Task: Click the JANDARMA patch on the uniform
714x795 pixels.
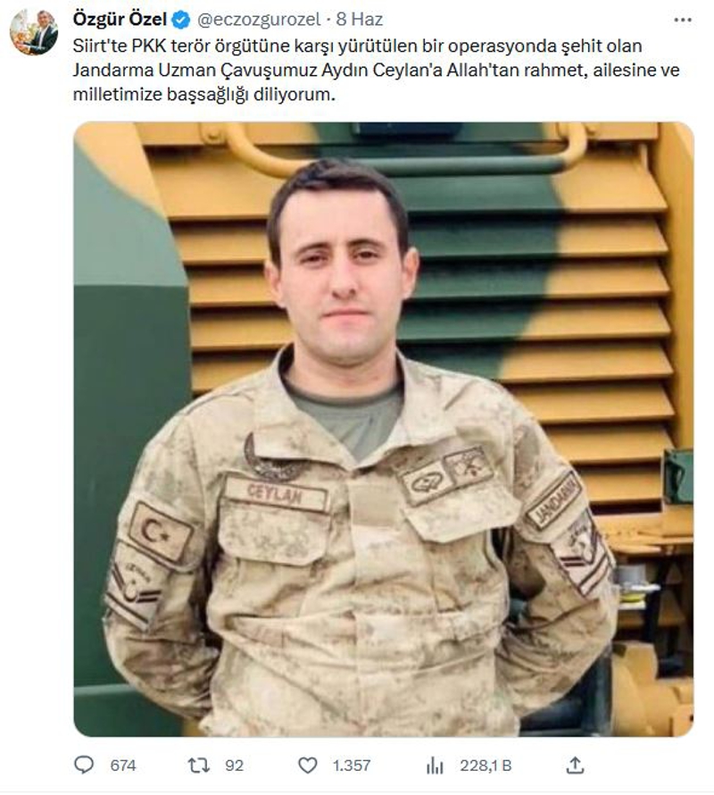Action: coord(552,501)
